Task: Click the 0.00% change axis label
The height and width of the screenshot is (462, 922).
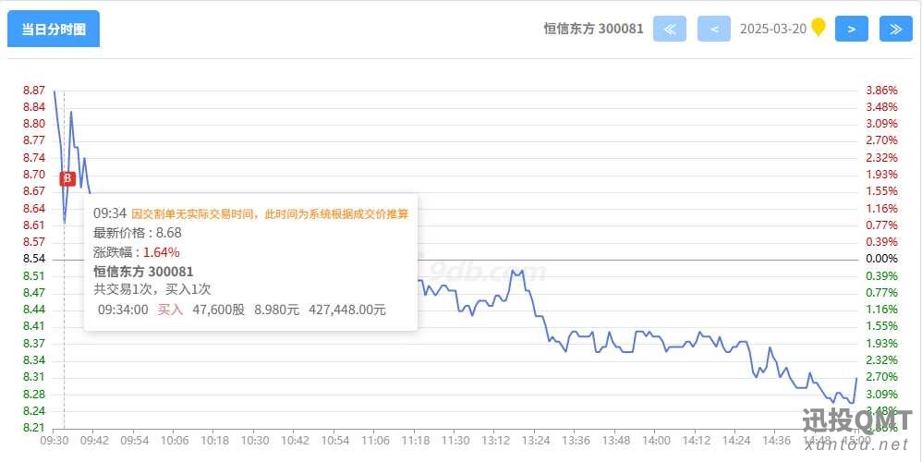Action: pyautogui.click(x=882, y=259)
